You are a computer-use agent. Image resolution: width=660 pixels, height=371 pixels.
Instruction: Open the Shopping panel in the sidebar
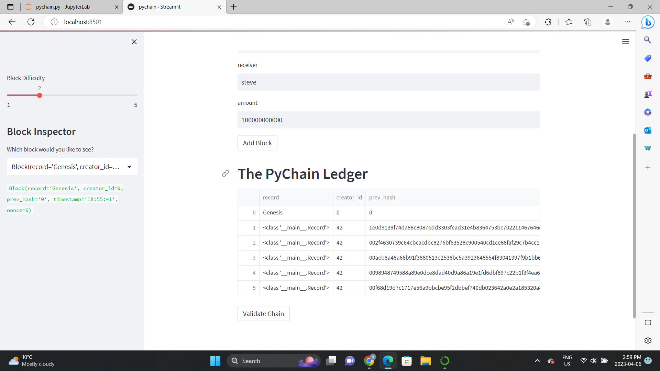(648, 58)
